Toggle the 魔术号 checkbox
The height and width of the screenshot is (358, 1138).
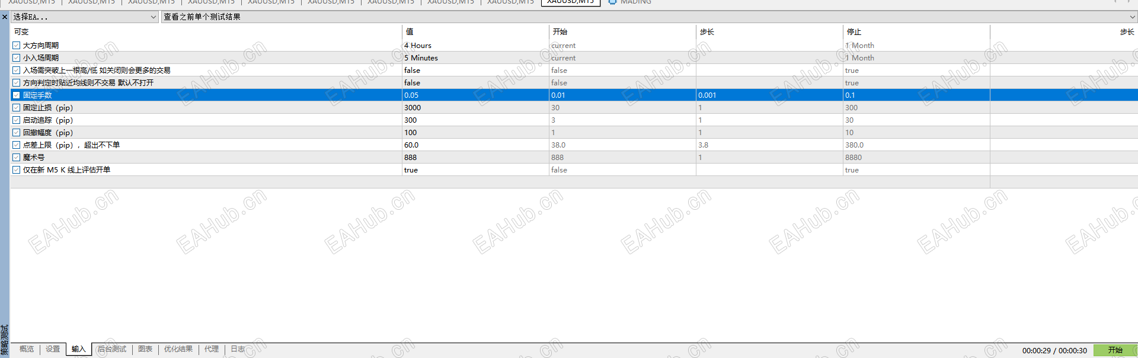point(17,157)
